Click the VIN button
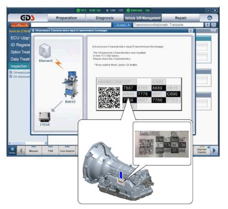The width and height of the screenshot is (228, 209). (x=20, y=25)
